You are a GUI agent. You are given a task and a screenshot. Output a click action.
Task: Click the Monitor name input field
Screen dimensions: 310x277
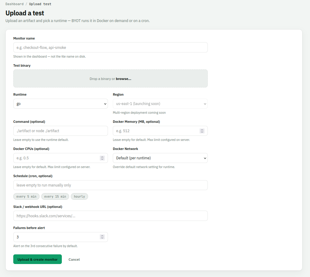(x=110, y=47)
